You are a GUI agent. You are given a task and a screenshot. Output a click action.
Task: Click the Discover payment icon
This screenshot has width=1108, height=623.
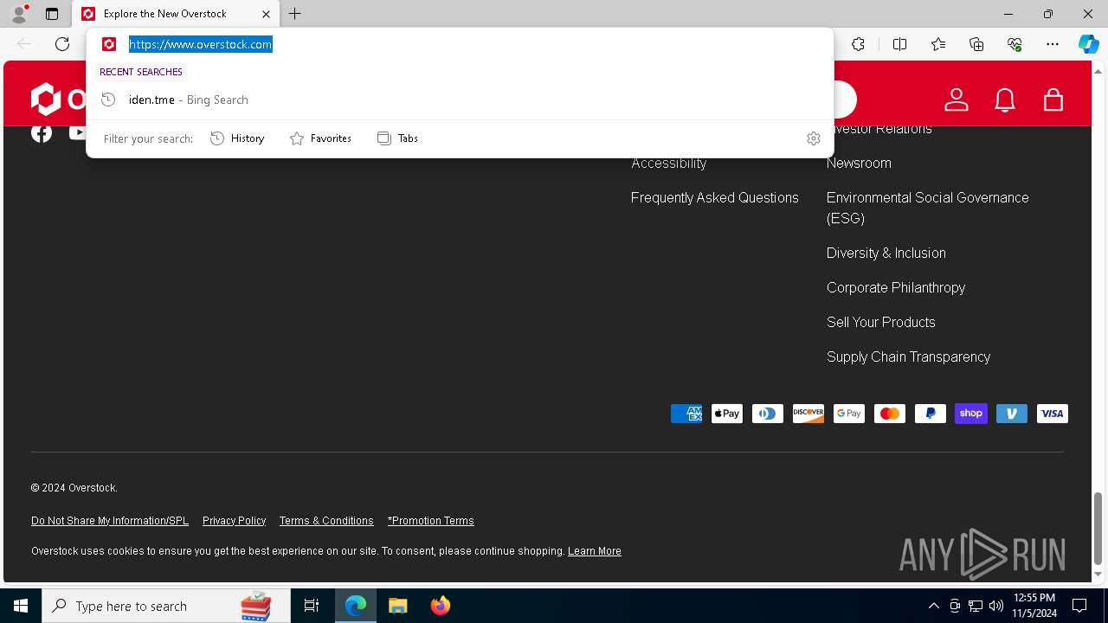(808, 414)
